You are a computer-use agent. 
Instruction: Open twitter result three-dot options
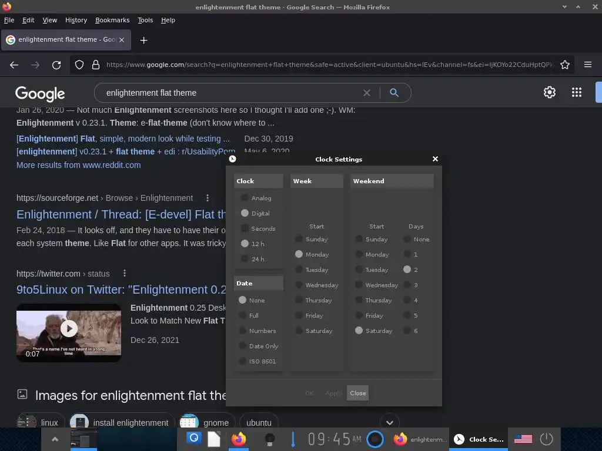point(124,273)
